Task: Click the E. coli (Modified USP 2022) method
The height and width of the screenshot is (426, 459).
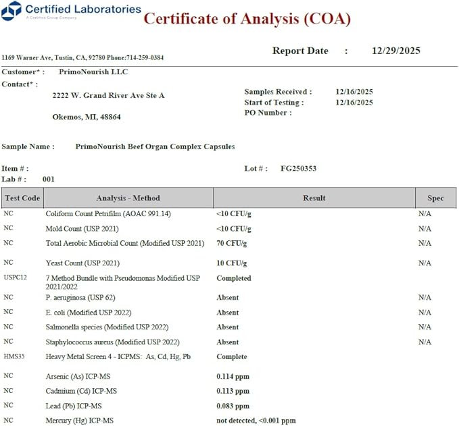Action: [x=89, y=313]
